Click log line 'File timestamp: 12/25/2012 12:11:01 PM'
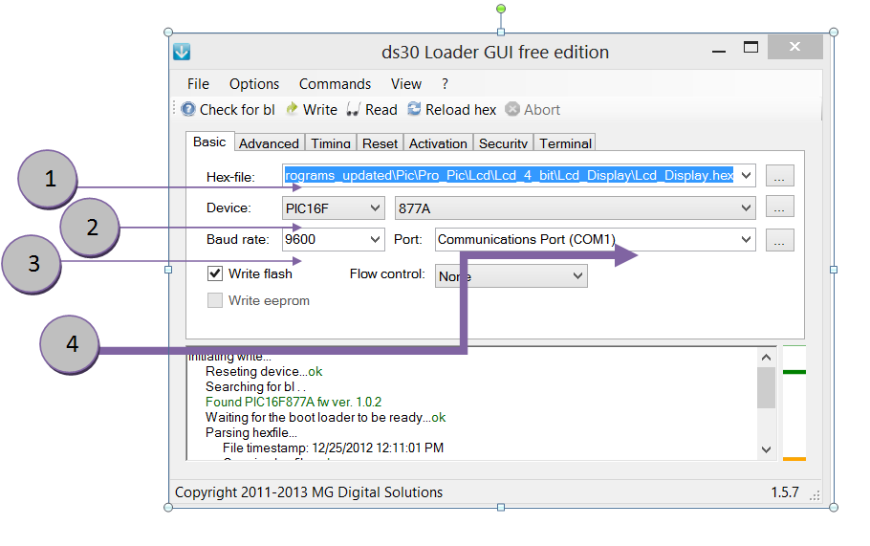Screen dimensions: 870x546 [333, 448]
